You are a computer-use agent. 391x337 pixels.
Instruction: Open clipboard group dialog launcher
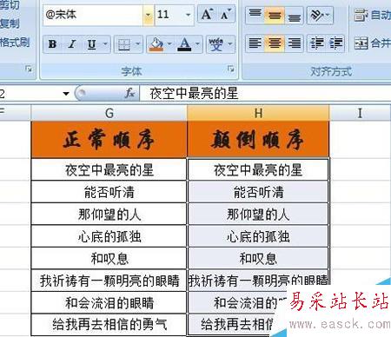tap(29, 69)
